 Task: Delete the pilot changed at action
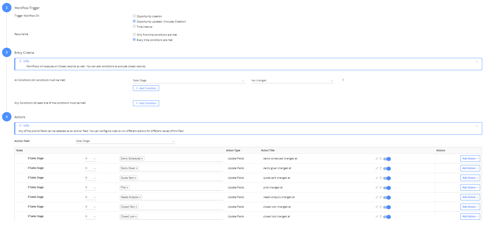(381, 188)
